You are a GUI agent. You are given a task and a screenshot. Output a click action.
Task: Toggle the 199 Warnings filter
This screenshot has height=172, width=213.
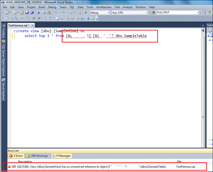[38, 156]
